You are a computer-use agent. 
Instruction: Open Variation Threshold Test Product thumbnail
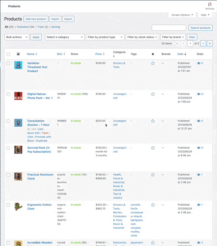tap(18, 65)
